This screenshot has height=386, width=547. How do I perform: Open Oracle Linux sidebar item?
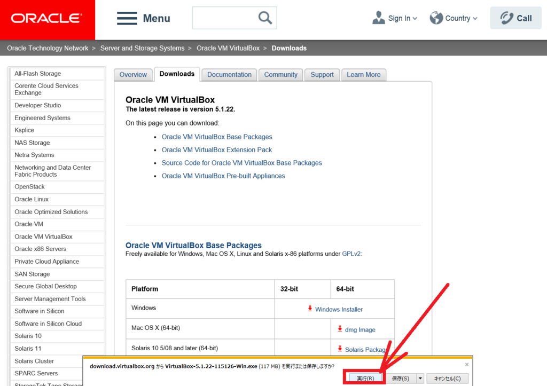tap(32, 199)
